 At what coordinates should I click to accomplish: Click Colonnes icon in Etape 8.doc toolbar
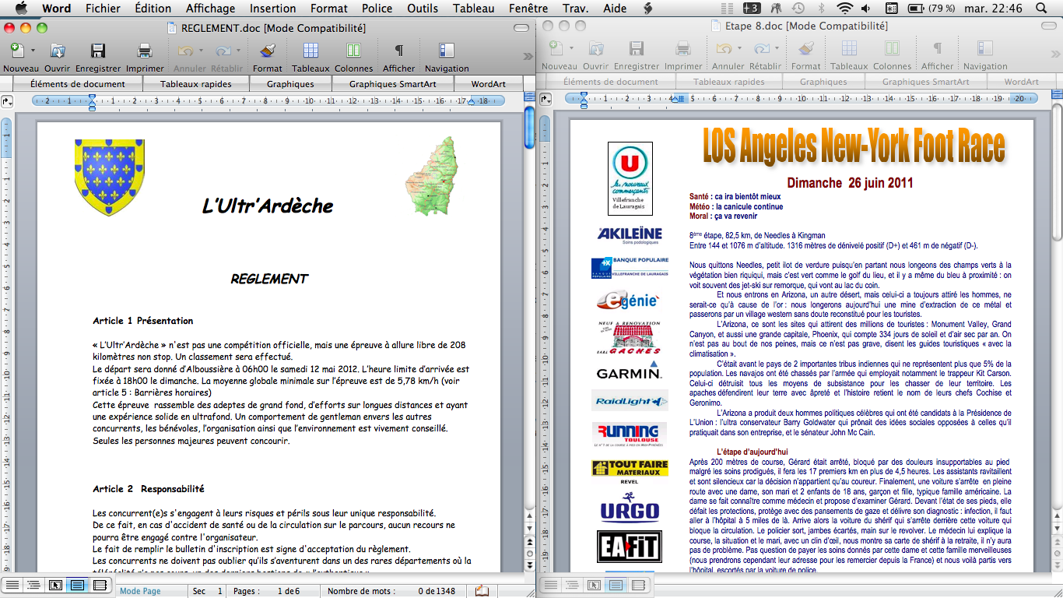click(892, 49)
